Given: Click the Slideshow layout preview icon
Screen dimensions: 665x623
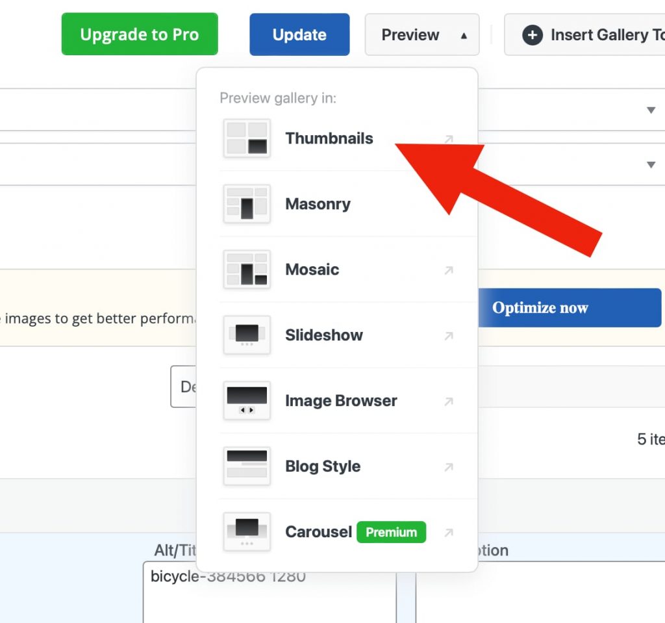Looking at the screenshot, I should point(247,335).
